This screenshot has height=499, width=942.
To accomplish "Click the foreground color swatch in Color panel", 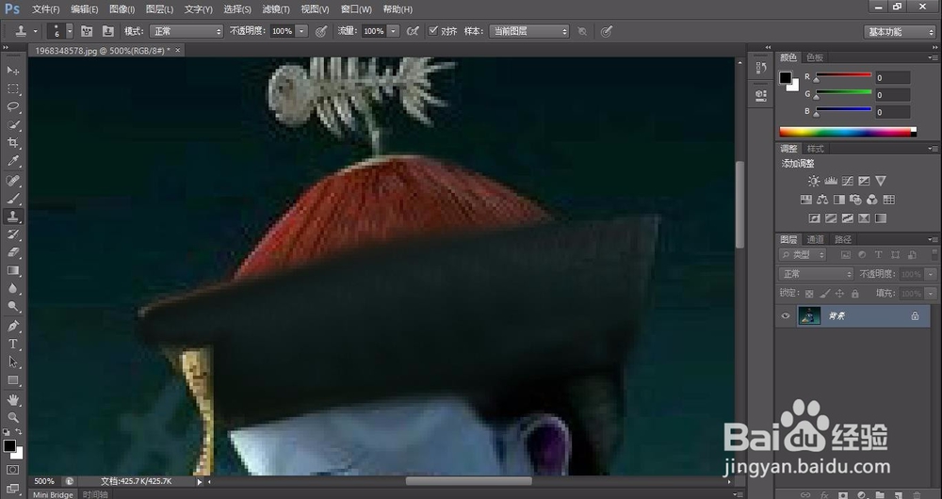I will click(786, 77).
